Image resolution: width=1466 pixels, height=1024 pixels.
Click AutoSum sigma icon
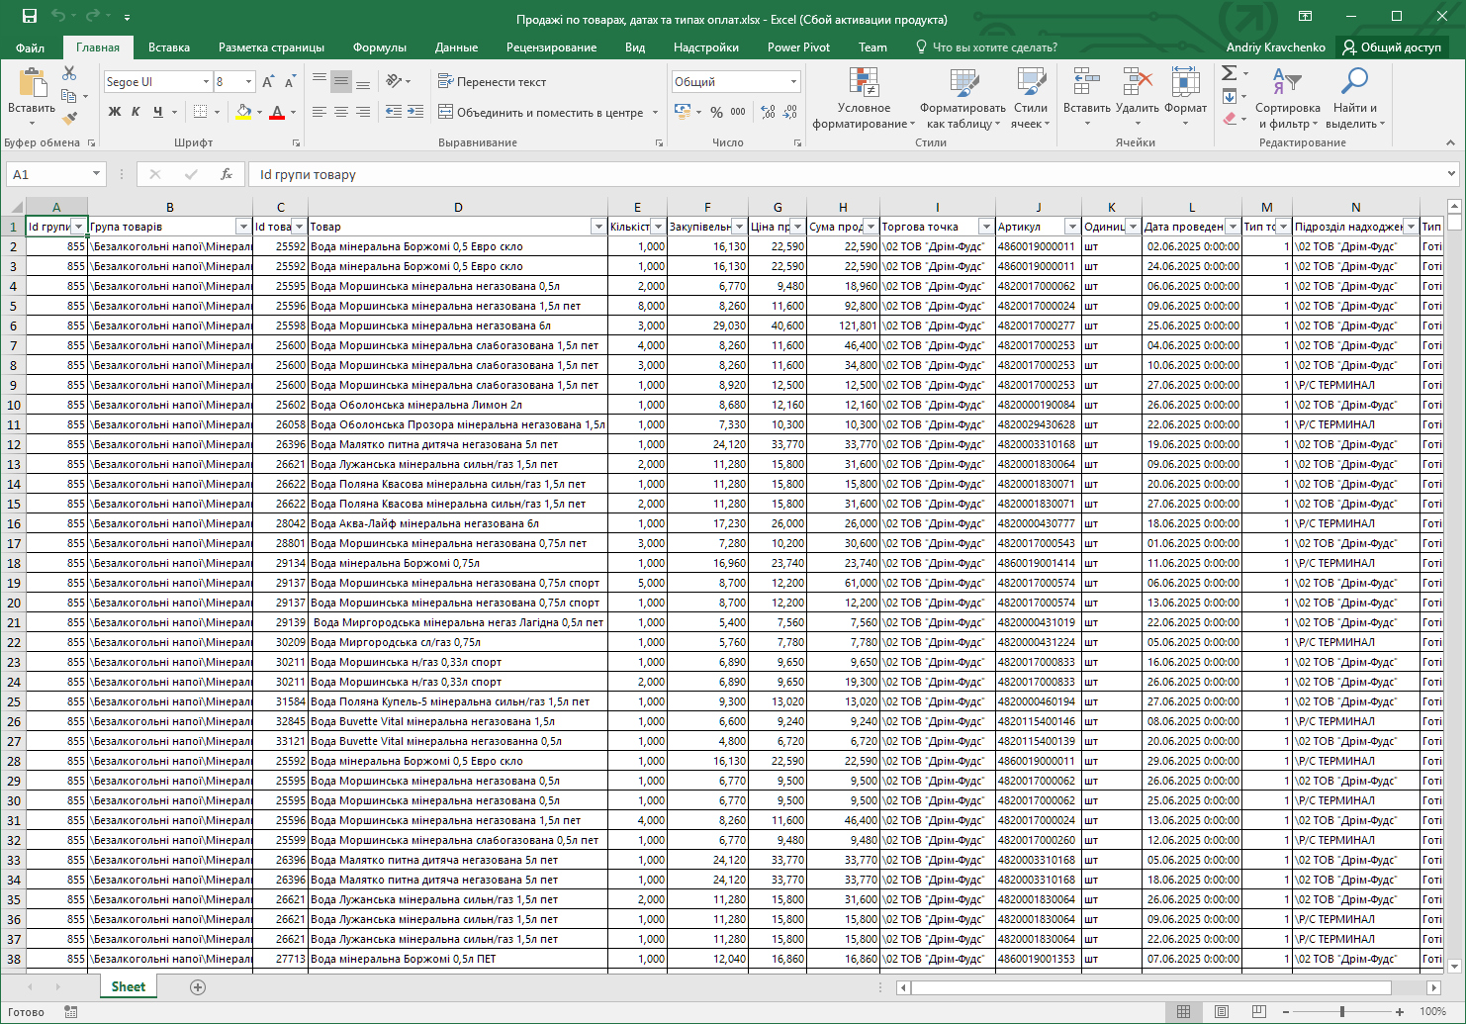[1229, 73]
